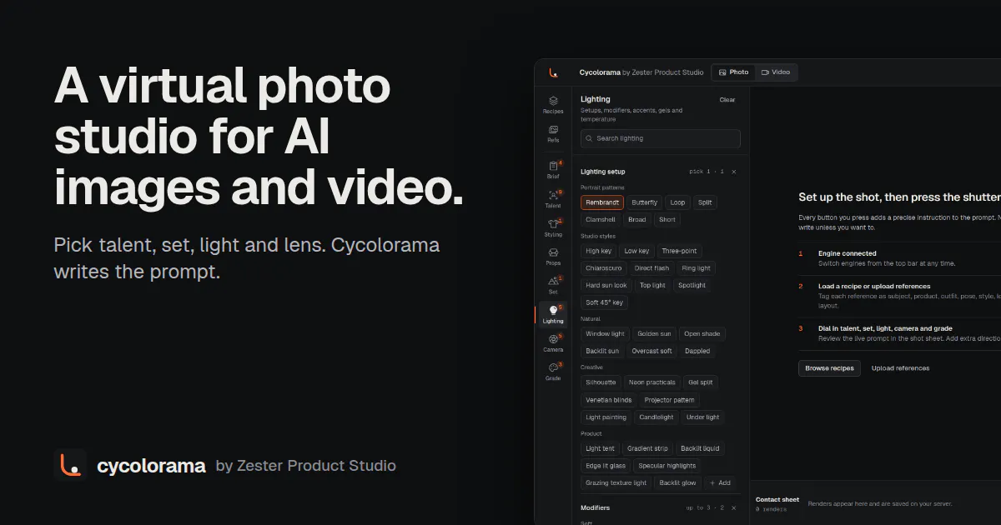Open the Styling sidebar section
The height and width of the screenshot is (525, 1001).
pos(553,227)
